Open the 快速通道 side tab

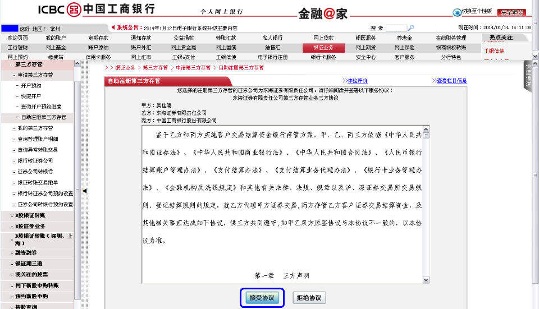click(x=528, y=76)
